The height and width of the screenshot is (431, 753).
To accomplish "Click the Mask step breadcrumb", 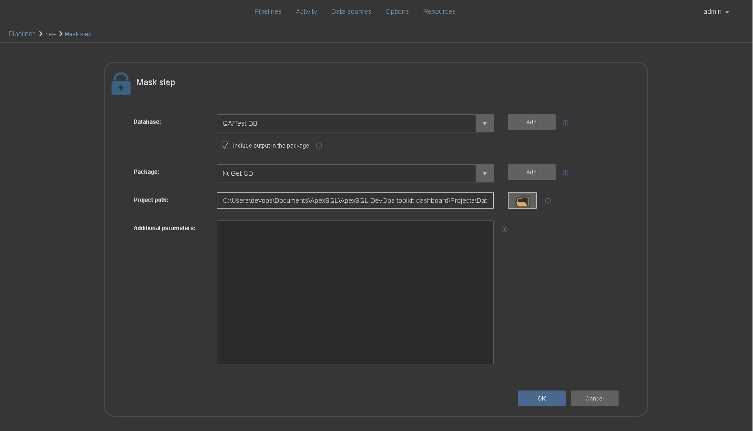I will (x=78, y=34).
